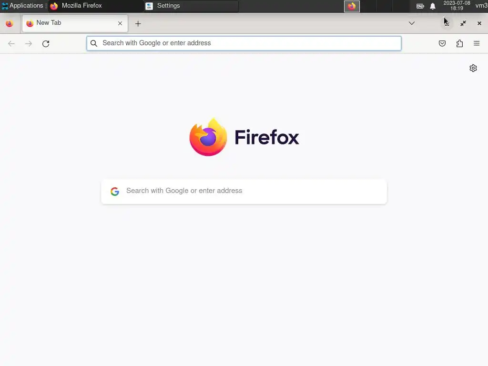
Task: Switch to Mozilla Firefox taskbar window
Action: coord(95,6)
